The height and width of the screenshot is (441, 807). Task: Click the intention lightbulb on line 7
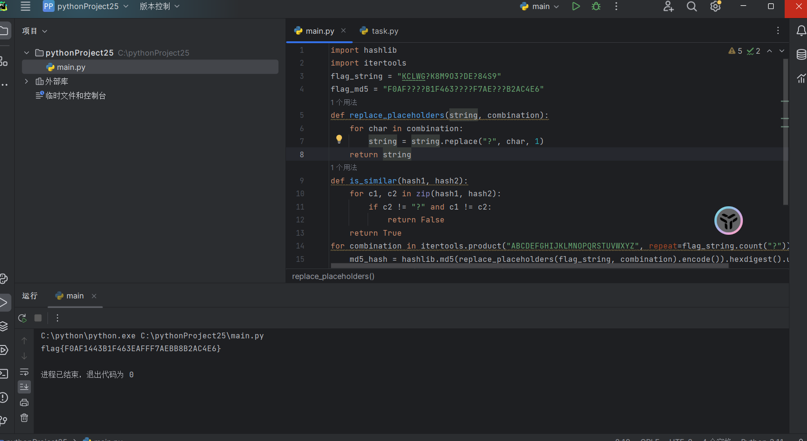pyautogui.click(x=339, y=139)
